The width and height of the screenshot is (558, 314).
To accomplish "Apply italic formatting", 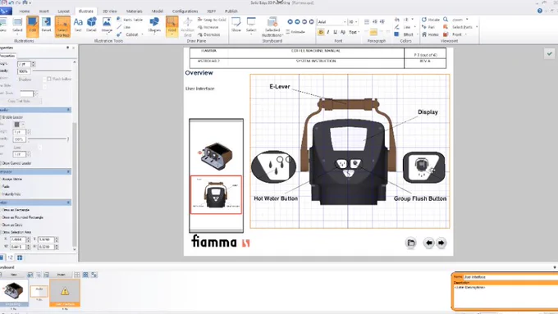I will click(327, 32).
